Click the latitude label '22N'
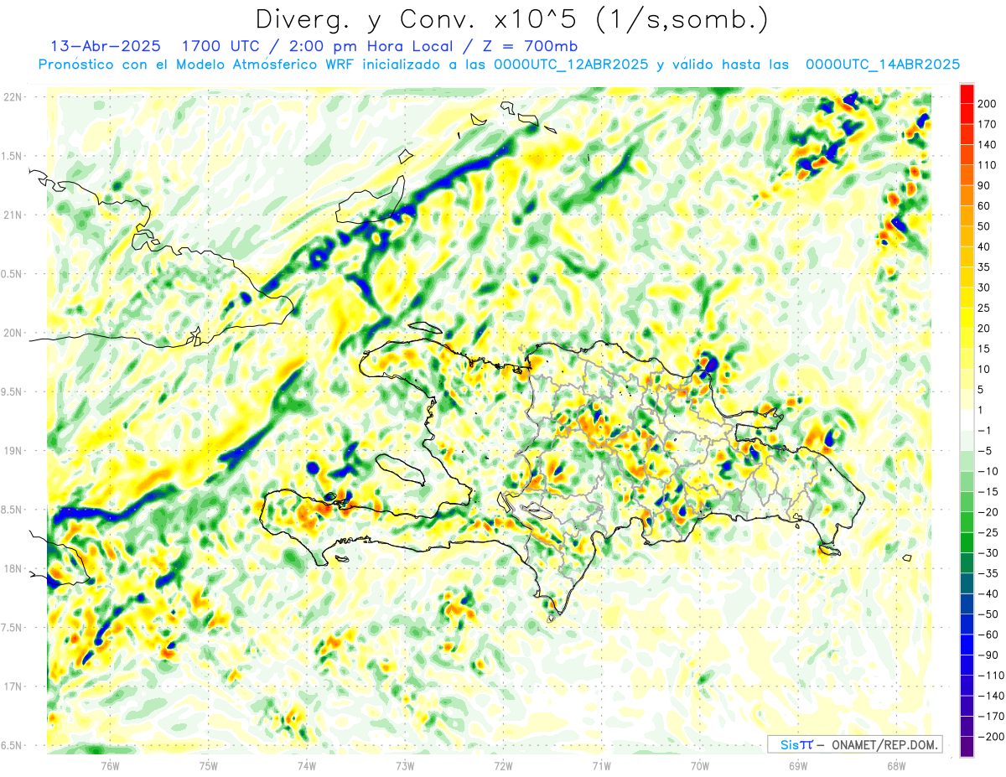Screen dimensions: 1006x777 pos(14,96)
